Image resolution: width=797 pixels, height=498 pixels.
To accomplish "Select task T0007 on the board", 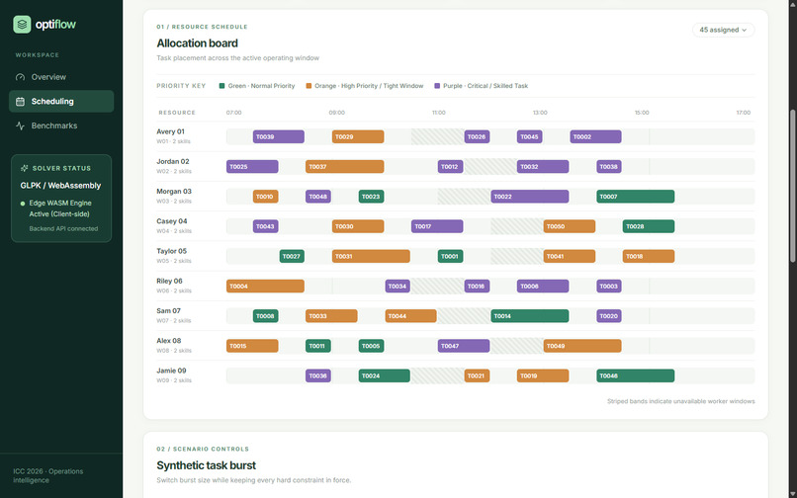I will click(x=636, y=197).
